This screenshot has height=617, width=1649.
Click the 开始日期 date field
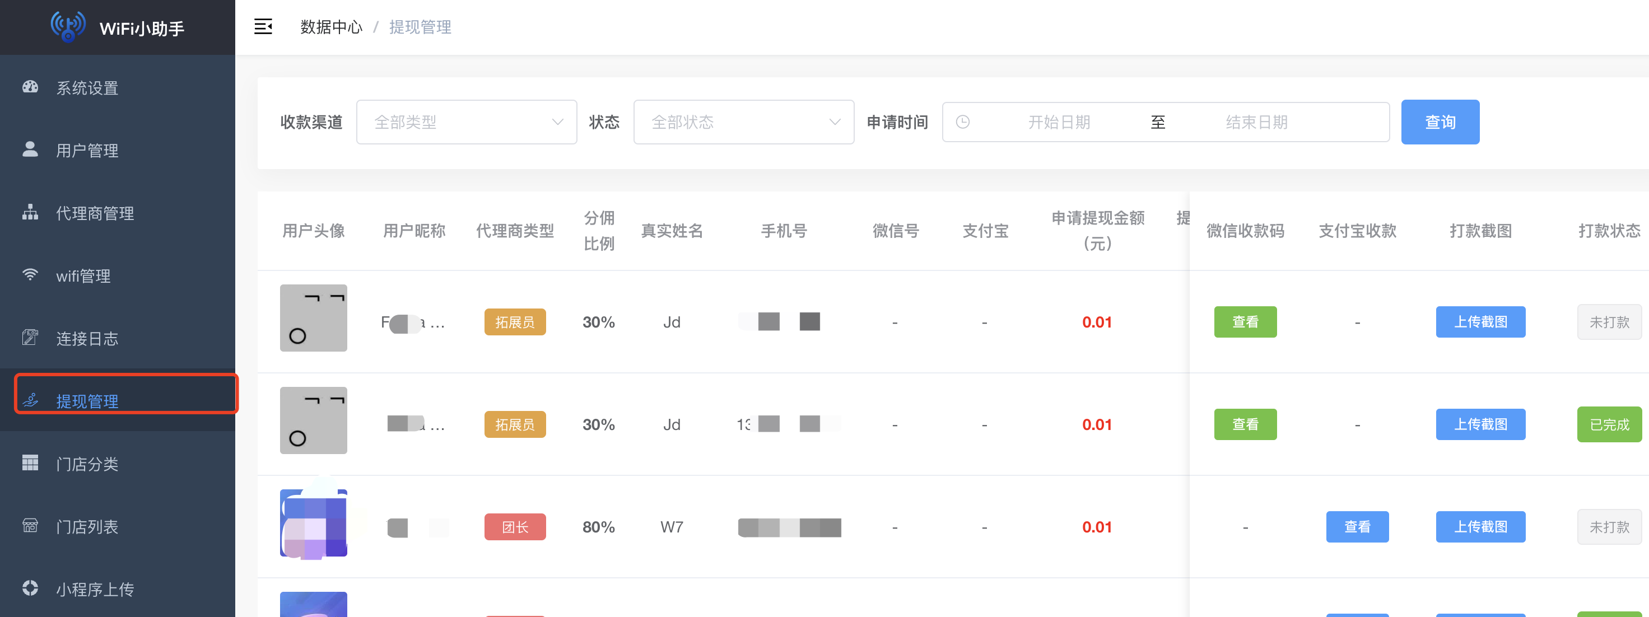[1059, 121]
